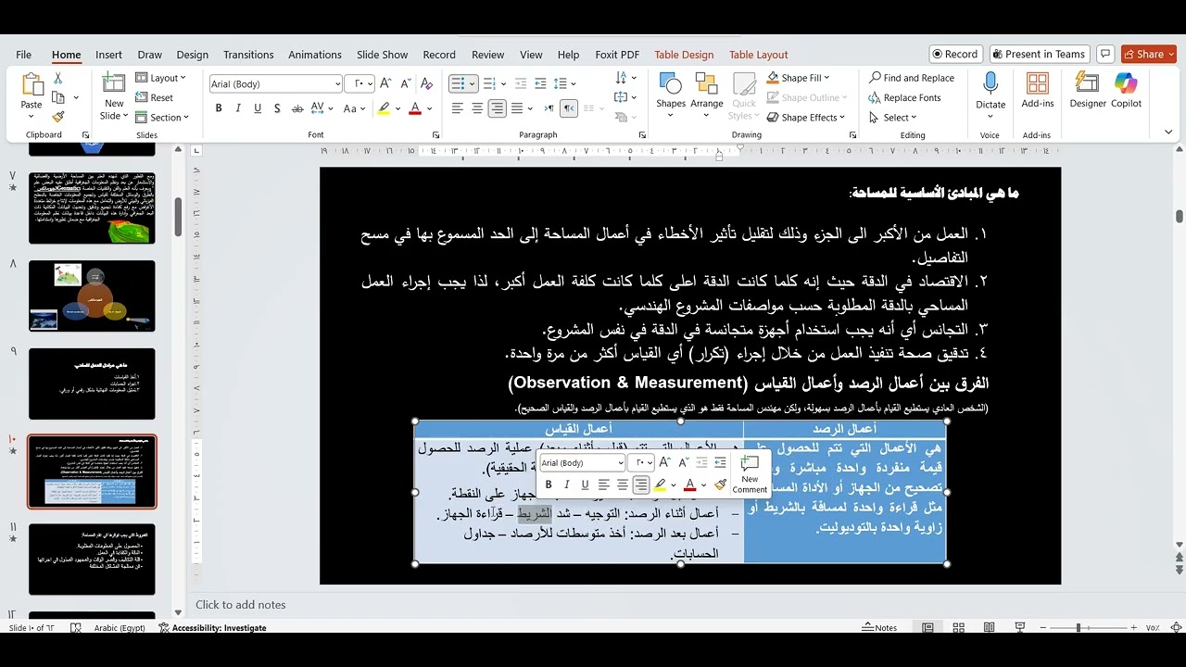Screen dimensions: 1186x667
Task: Click Present in Teams
Action: [1039, 54]
